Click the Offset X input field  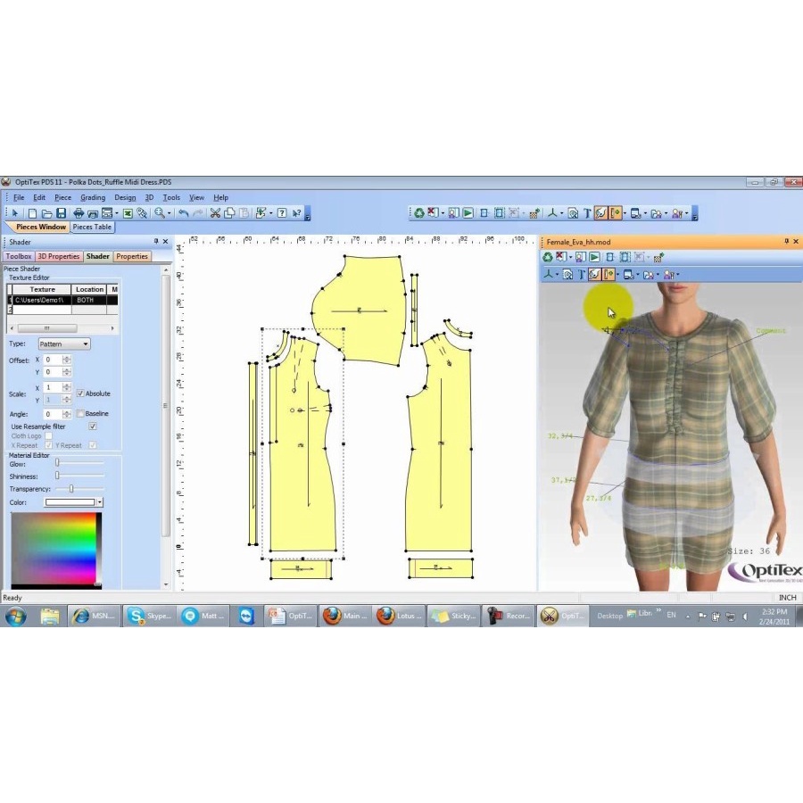pyautogui.click(x=53, y=360)
